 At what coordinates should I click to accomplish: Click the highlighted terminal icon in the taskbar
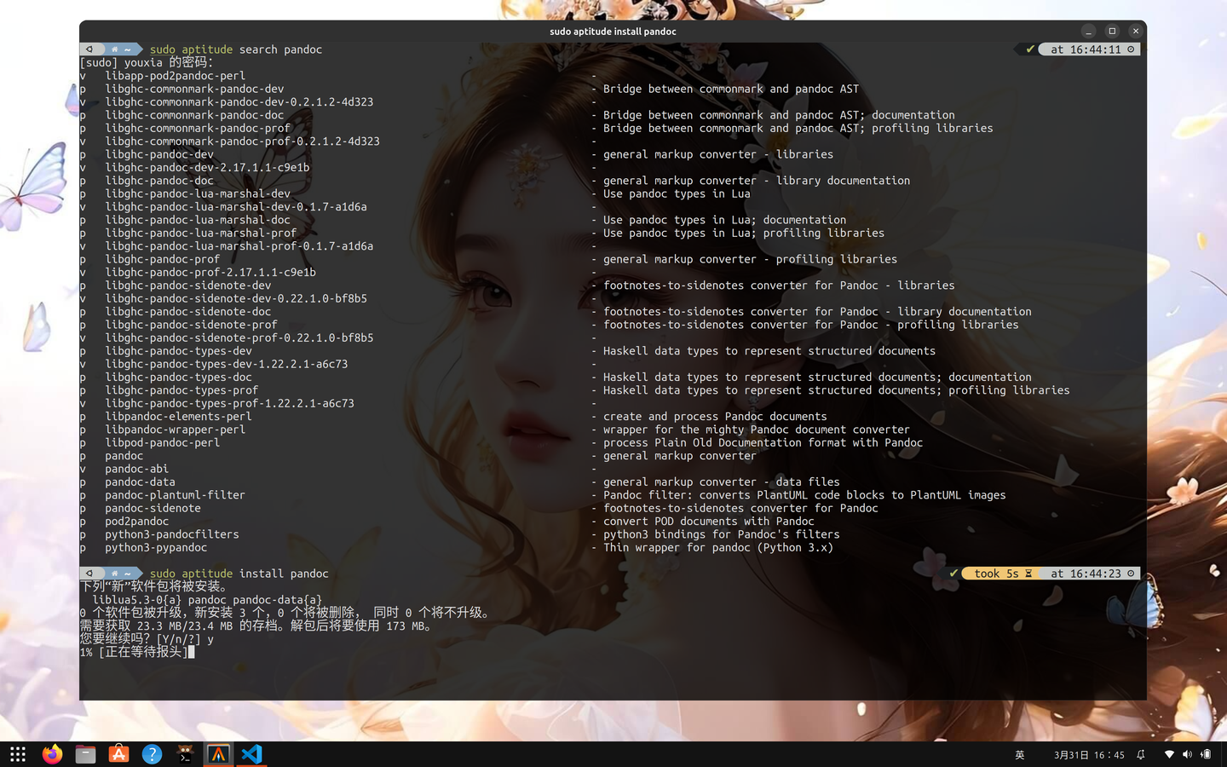coord(217,754)
